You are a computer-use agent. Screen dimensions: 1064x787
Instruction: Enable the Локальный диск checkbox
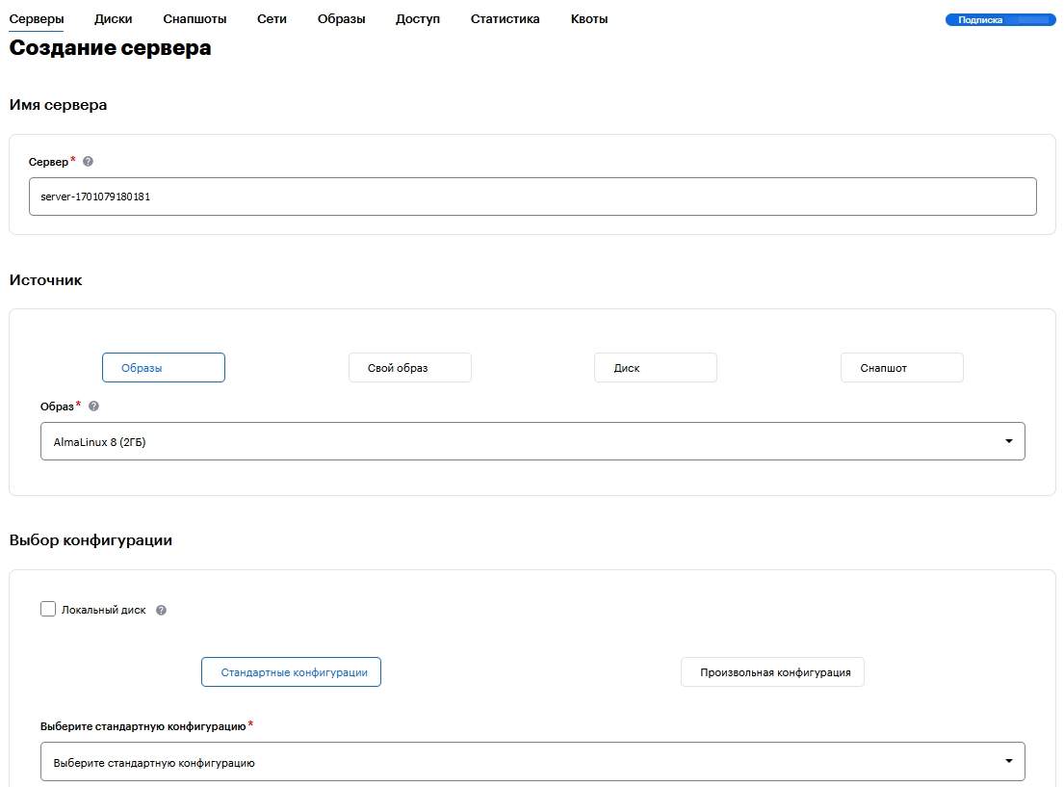click(x=48, y=609)
